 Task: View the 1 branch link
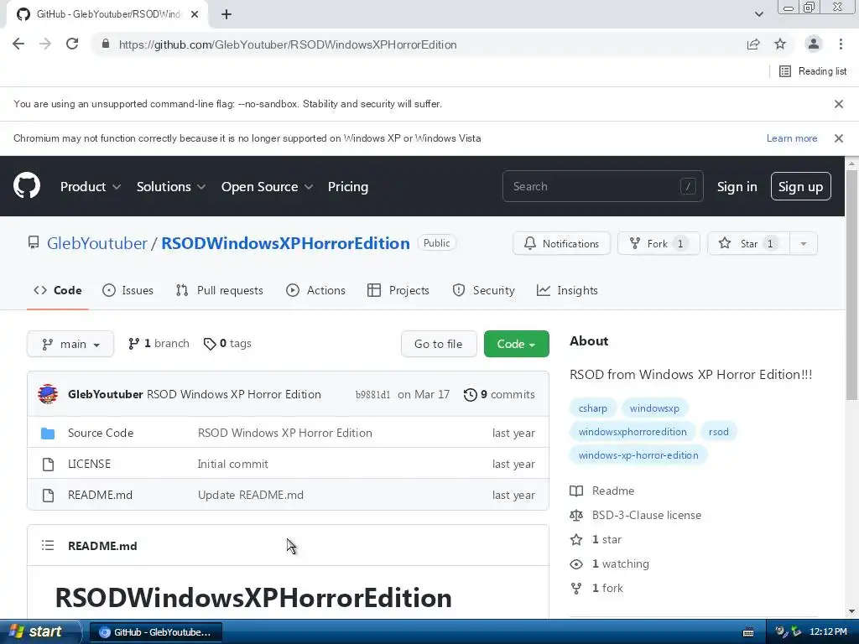(159, 343)
